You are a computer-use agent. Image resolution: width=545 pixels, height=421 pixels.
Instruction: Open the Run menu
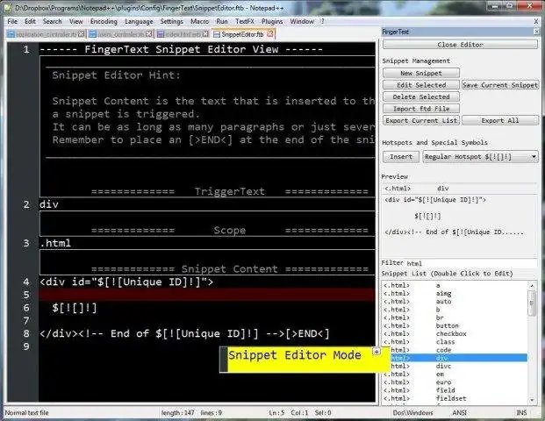point(222,21)
